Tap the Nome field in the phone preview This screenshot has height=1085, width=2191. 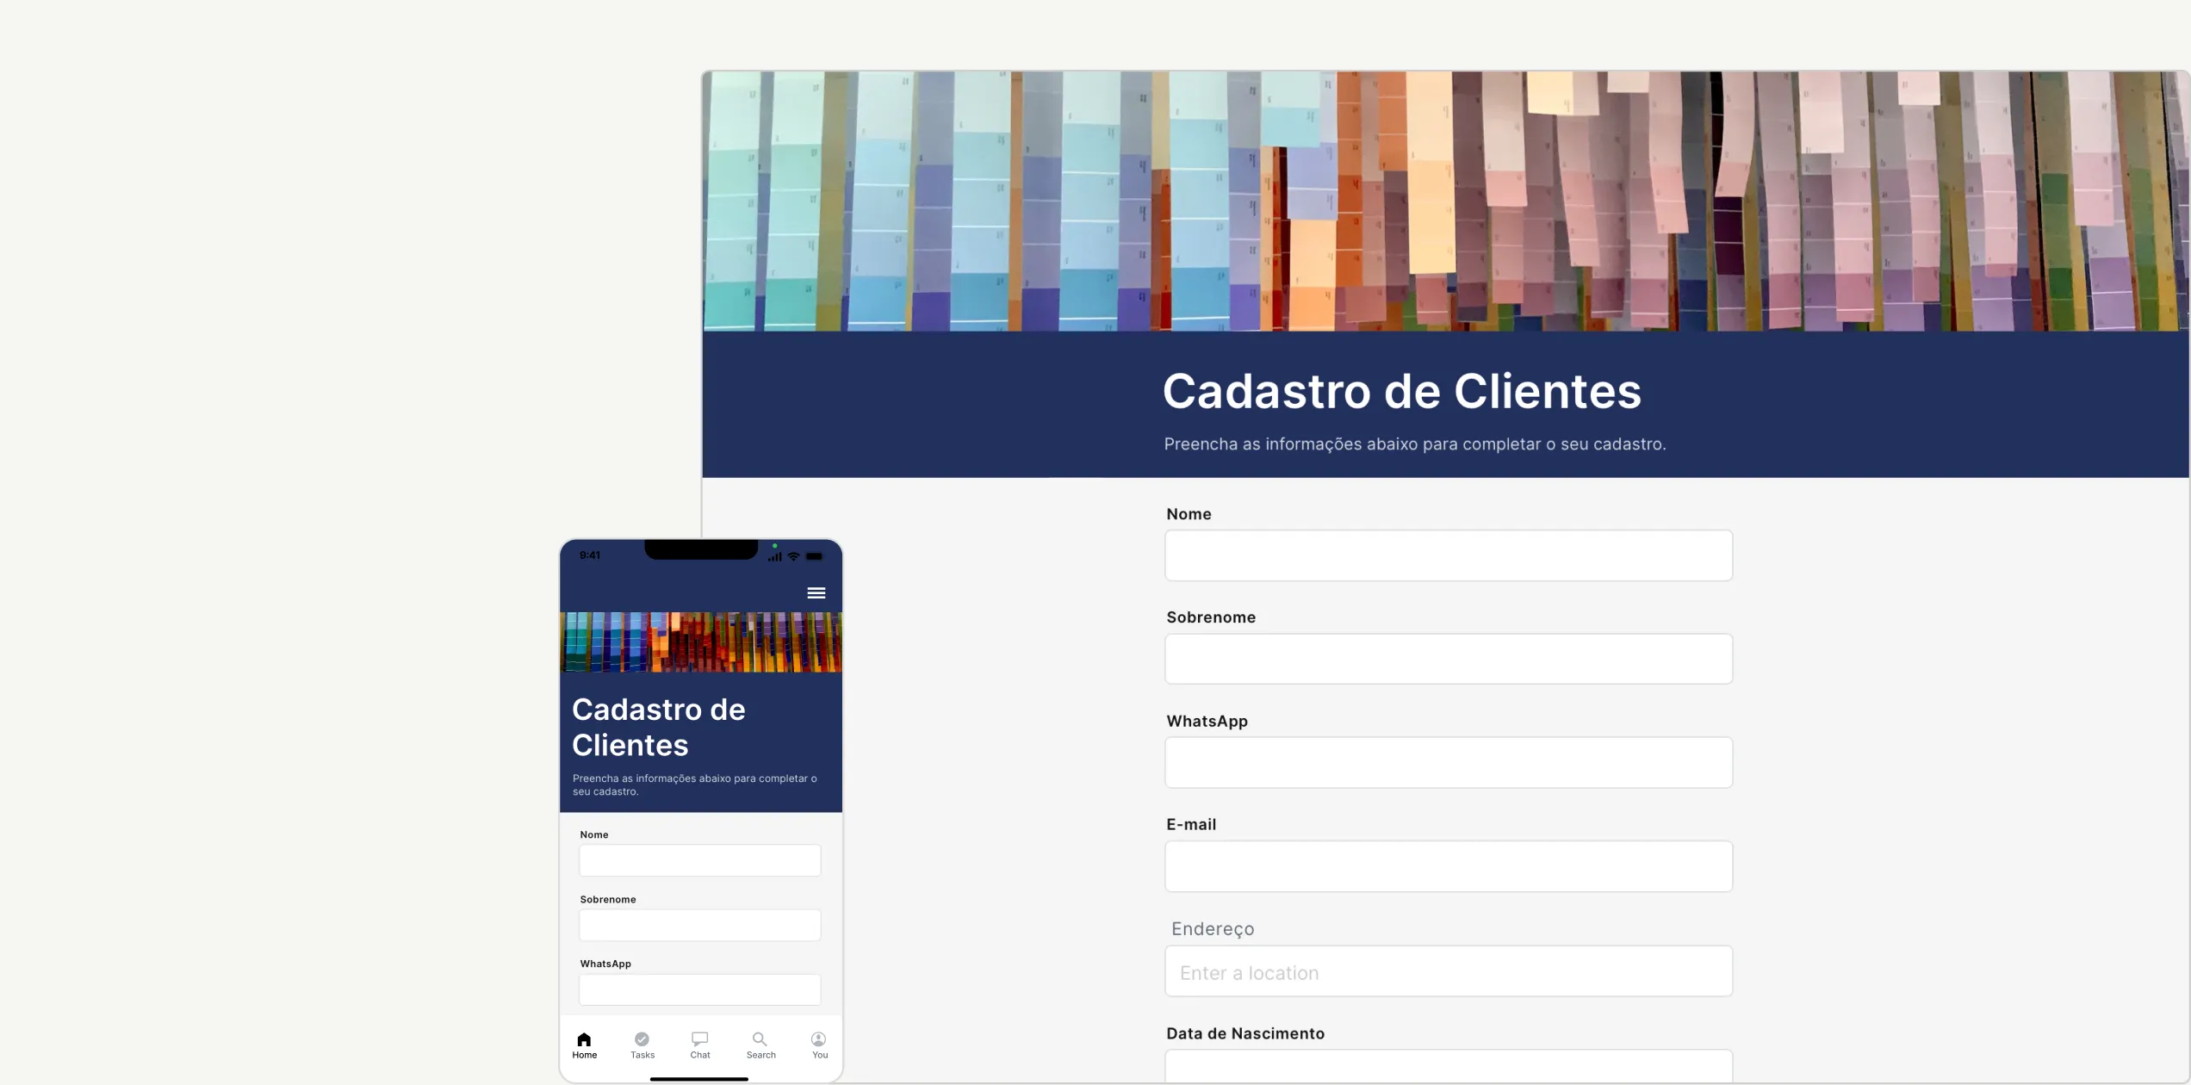coord(699,860)
